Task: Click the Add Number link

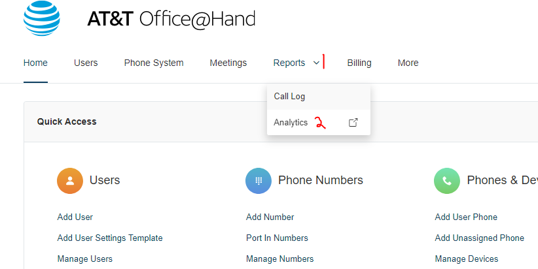Action: (270, 217)
